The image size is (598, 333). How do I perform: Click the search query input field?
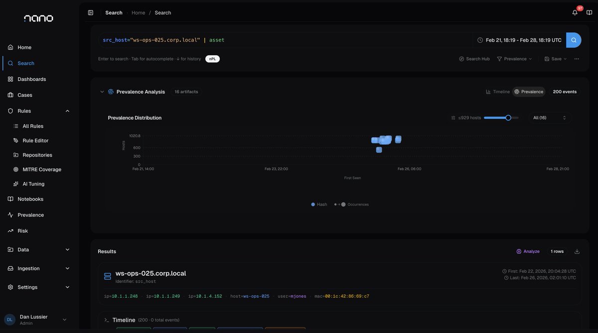coord(285,40)
